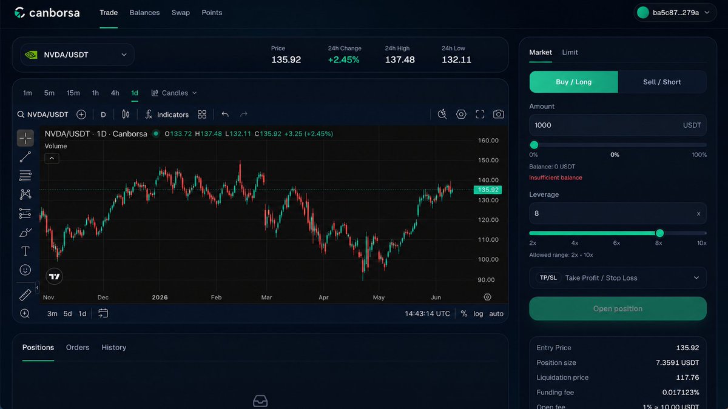Screen dimensions: 728x409
Task: Select the crosshair cursor tool
Action: coord(25,138)
